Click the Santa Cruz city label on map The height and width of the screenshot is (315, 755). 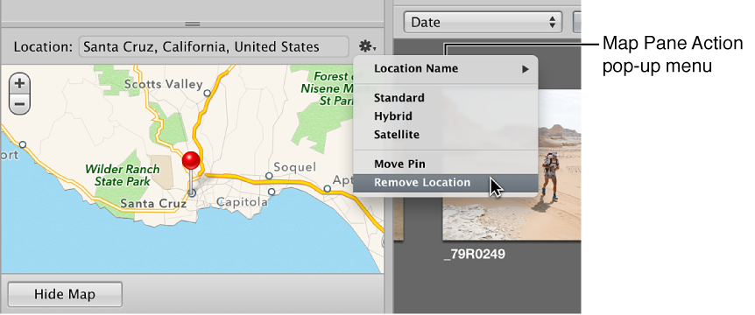coord(153,203)
